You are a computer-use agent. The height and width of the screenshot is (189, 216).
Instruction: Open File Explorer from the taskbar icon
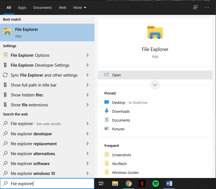click(x=115, y=183)
